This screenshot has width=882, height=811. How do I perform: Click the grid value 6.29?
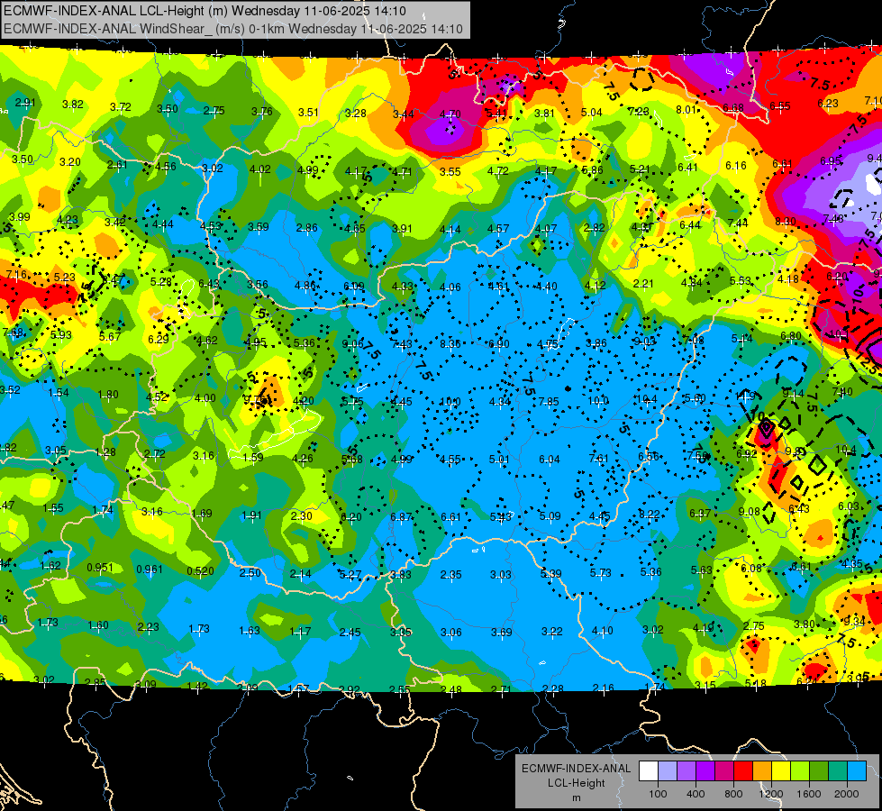pos(158,339)
